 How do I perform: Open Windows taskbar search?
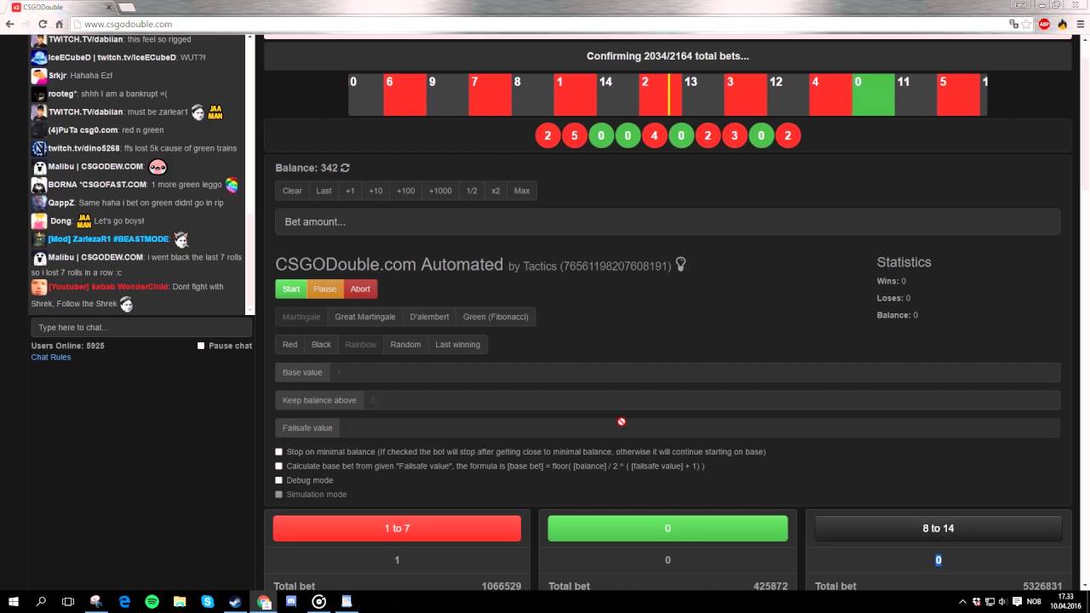pos(41,601)
